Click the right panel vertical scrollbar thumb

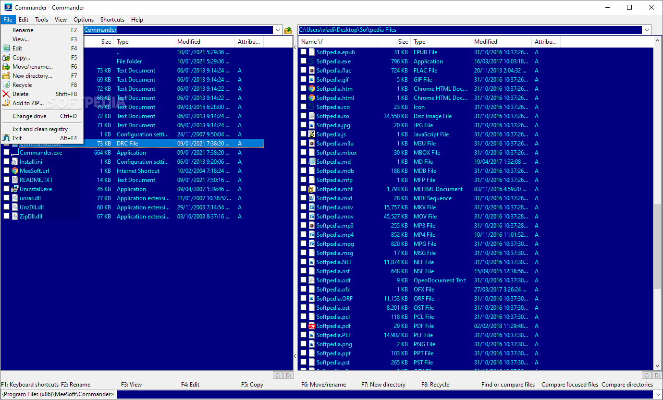[657, 246]
